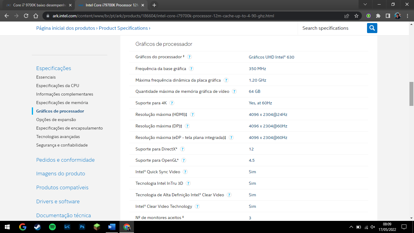Open Tecnologias avançadas sidebar link
This screenshot has width=414, height=233.
pyautogui.click(x=58, y=137)
